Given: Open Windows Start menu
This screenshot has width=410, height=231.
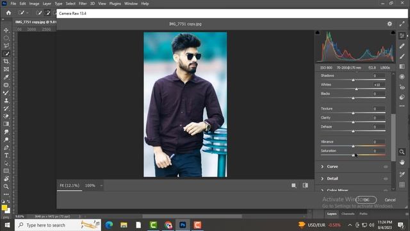Looking at the screenshot, I should pos(7,225).
